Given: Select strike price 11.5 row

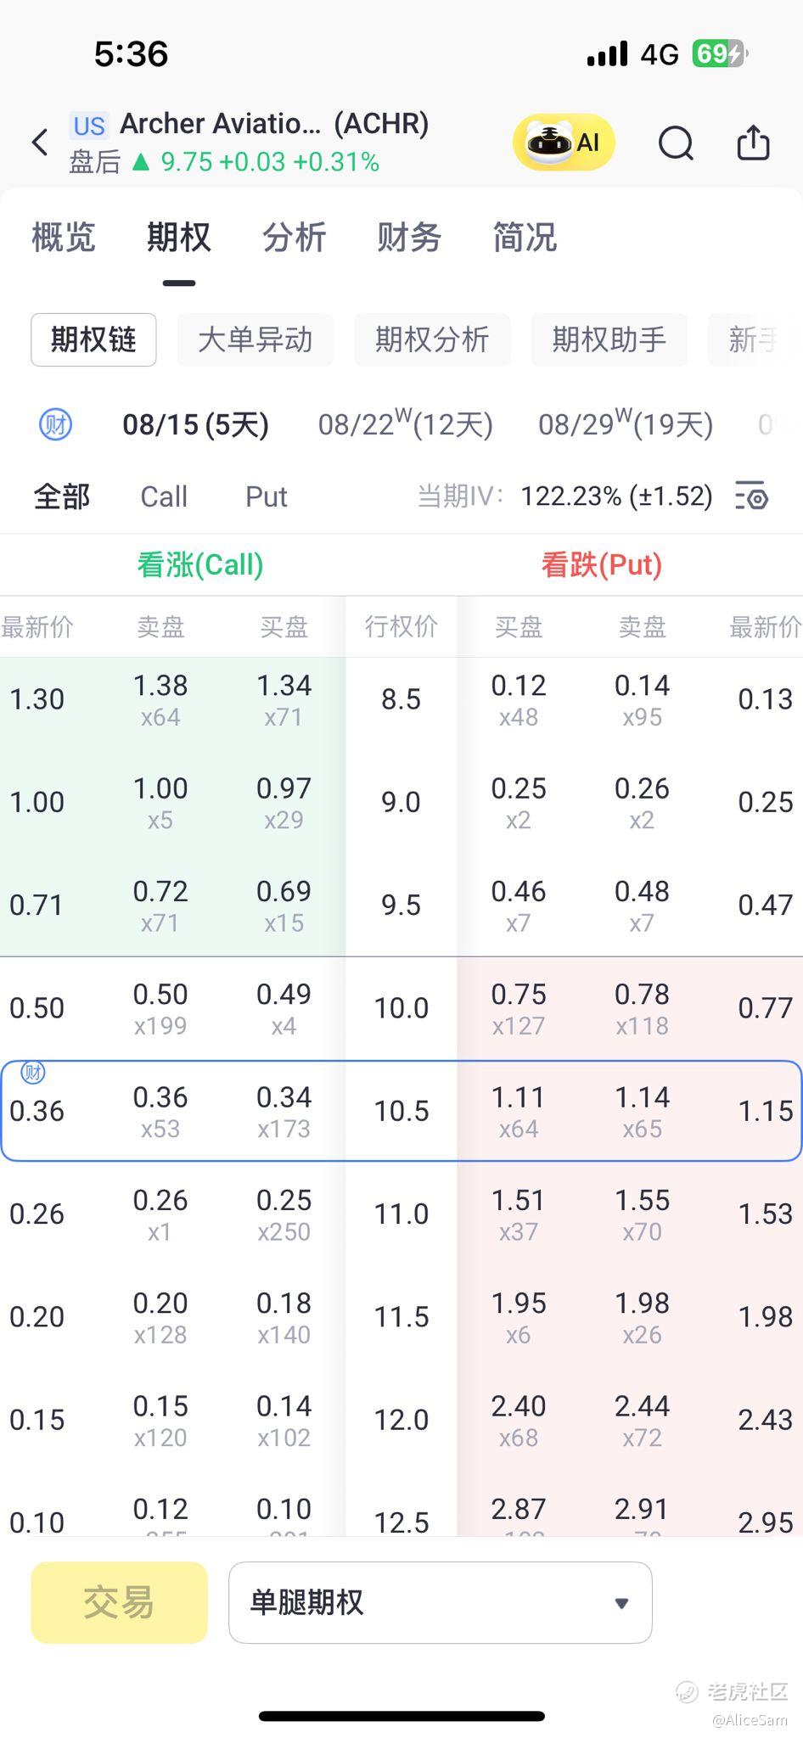Looking at the screenshot, I should coord(401,1317).
